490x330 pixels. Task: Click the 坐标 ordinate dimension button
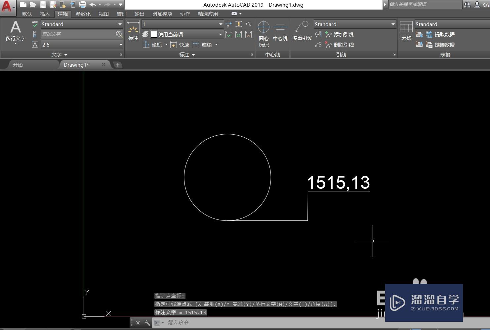(x=152, y=45)
